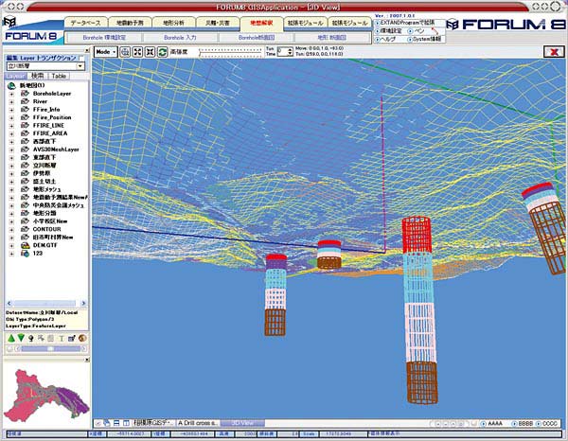568x441 pixels.
Task: Click the shrink-inward arrows icon
Action: coord(150,52)
